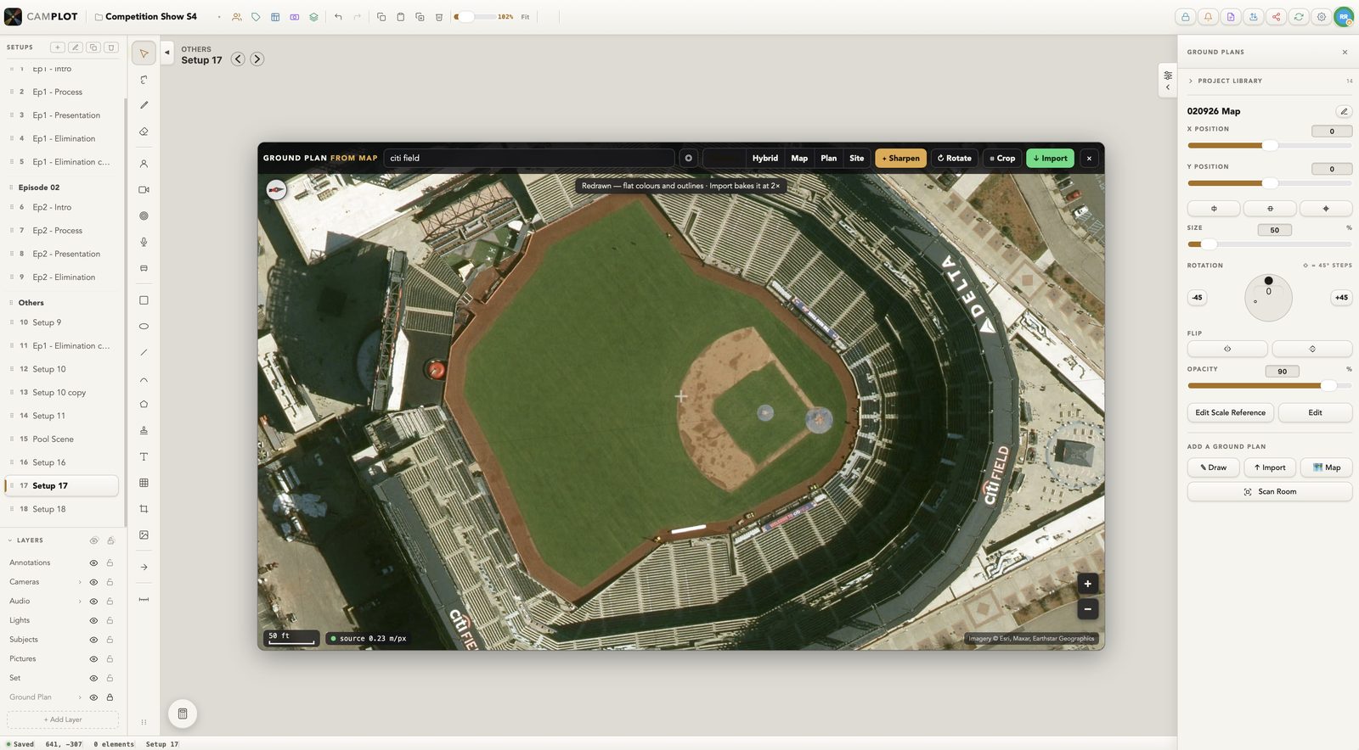Collapse right panel with side chevron
Viewport: 1359px width, 750px height.
[1168, 87]
